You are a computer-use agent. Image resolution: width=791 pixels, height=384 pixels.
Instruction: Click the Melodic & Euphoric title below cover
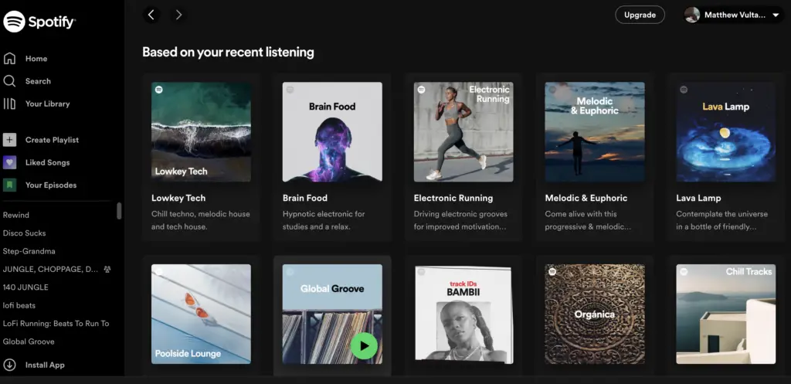(586, 198)
